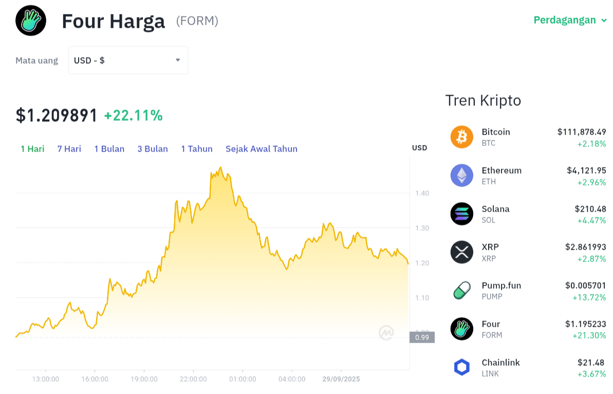Expand the Perdagangan menu

(570, 20)
